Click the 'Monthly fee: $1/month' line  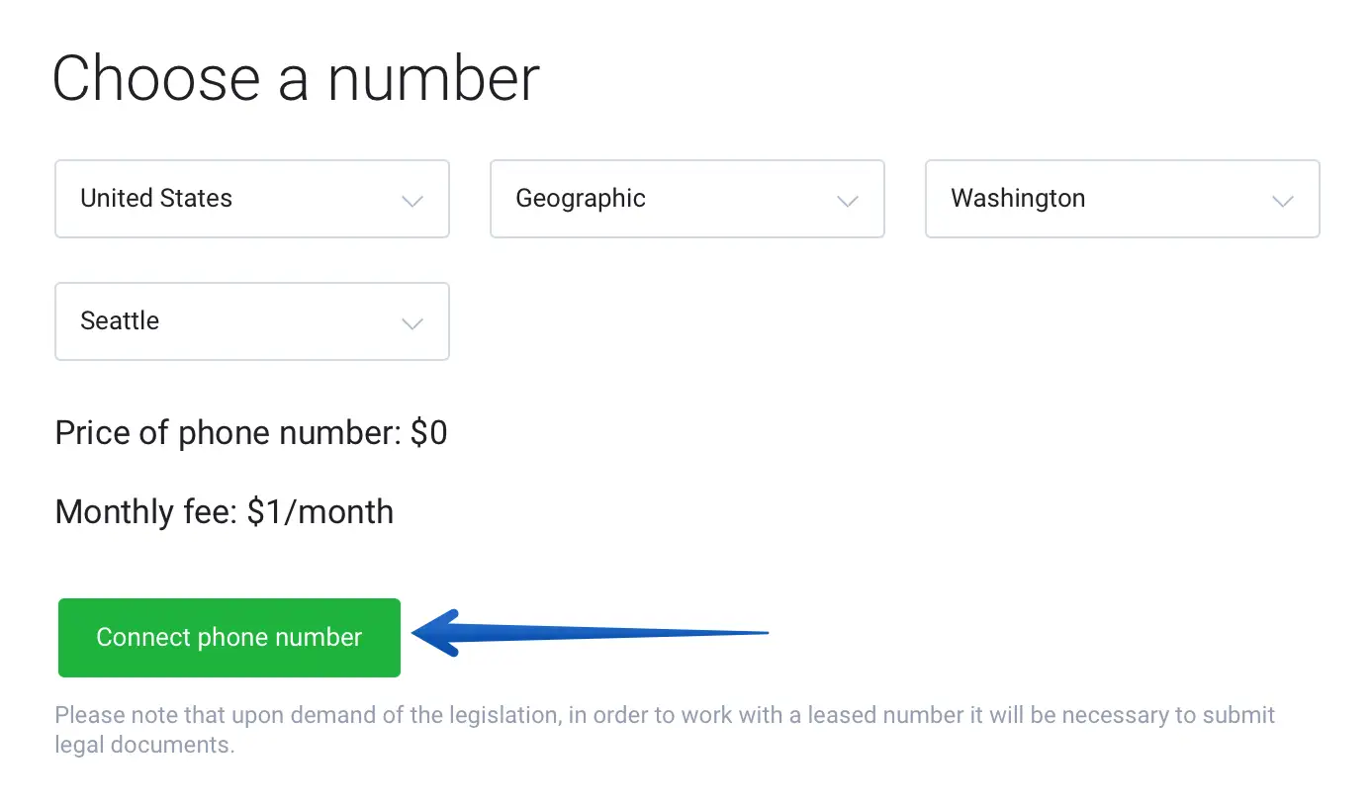click(x=225, y=512)
